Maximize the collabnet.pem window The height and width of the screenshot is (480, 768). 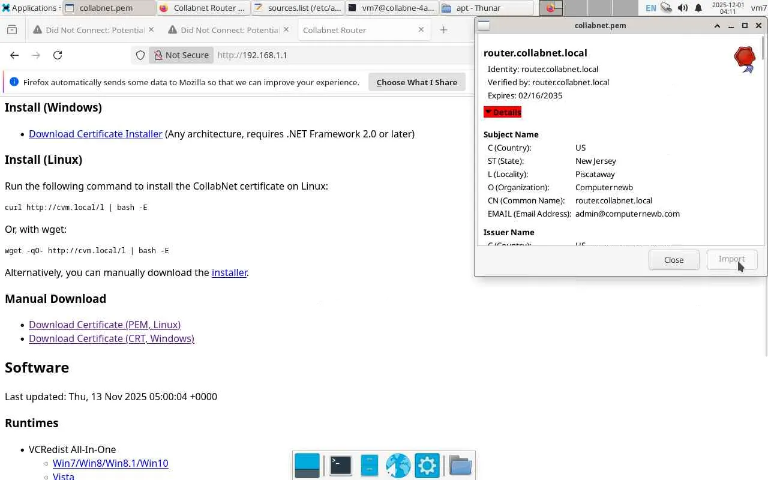[x=745, y=26]
